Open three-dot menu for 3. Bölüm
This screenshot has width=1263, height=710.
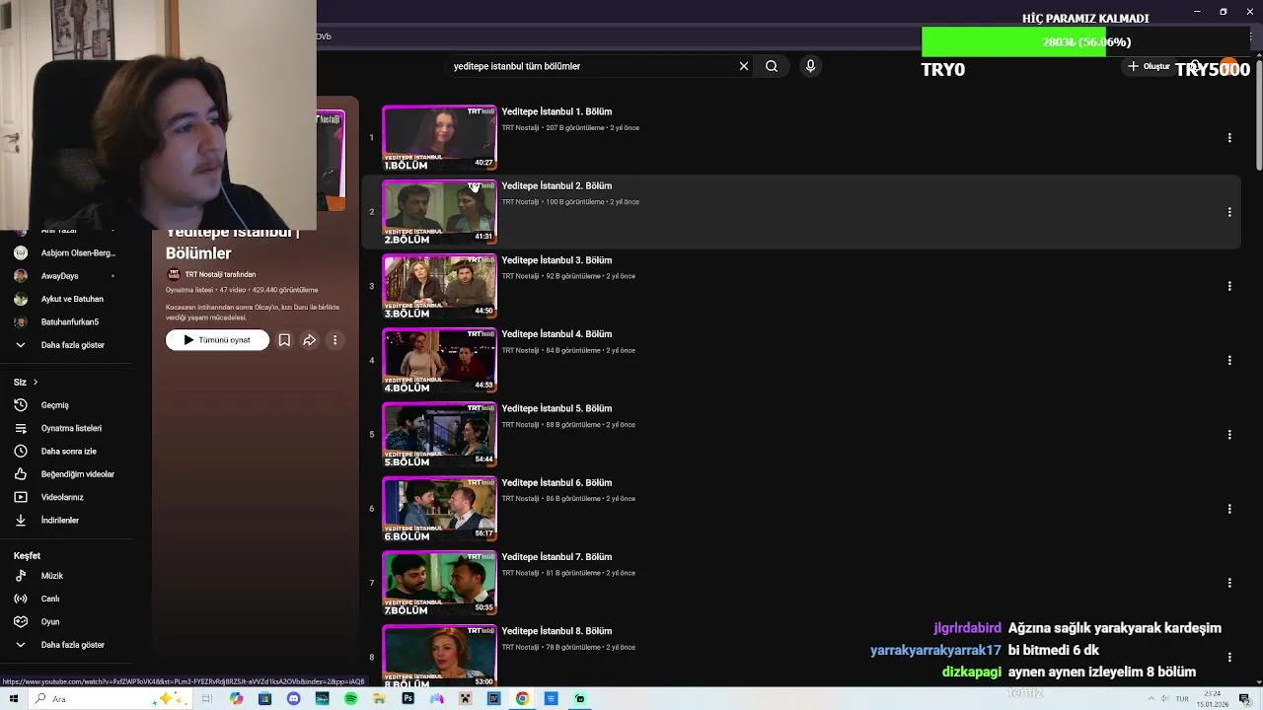[x=1229, y=286]
